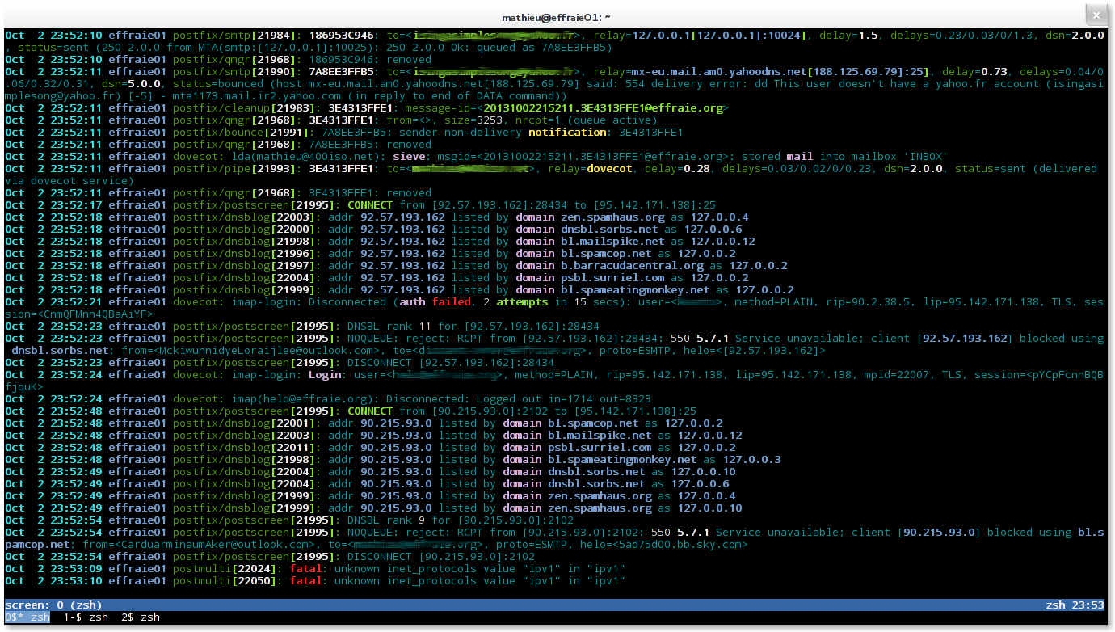Click the last 'fatal' in postmulti[22050] line
The image size is (1115, 632).
pyautogui.click(x=305, y=581)
